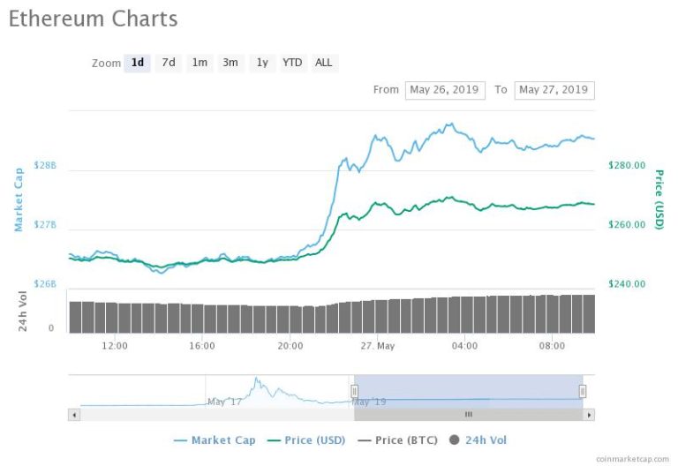678x466 pixels.
Task: Switch to YTD zoom range
Action: coord(293,64)
